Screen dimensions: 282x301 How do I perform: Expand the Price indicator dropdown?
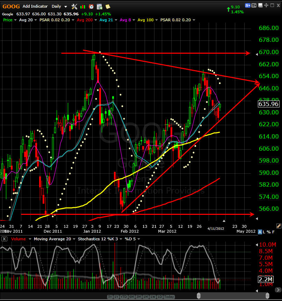coord(15,20)
